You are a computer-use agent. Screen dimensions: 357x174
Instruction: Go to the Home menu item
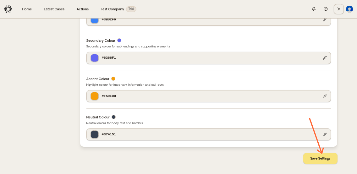27,9
